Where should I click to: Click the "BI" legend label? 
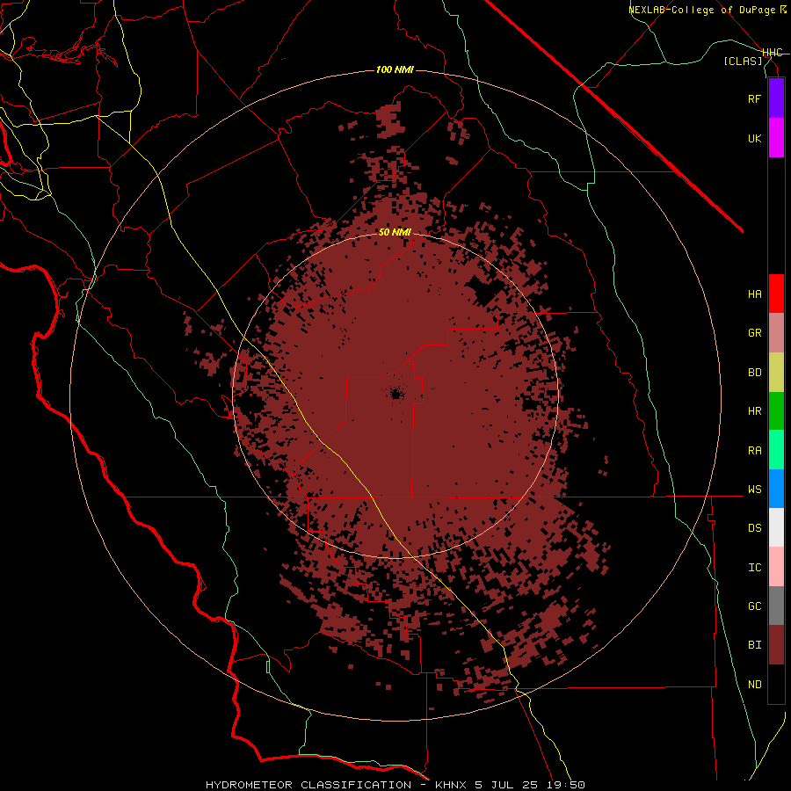click(754, 645)
